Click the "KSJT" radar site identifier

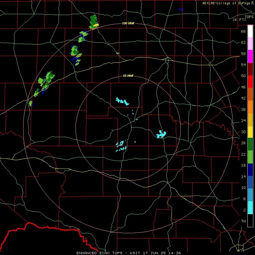(x=136, y=253)
